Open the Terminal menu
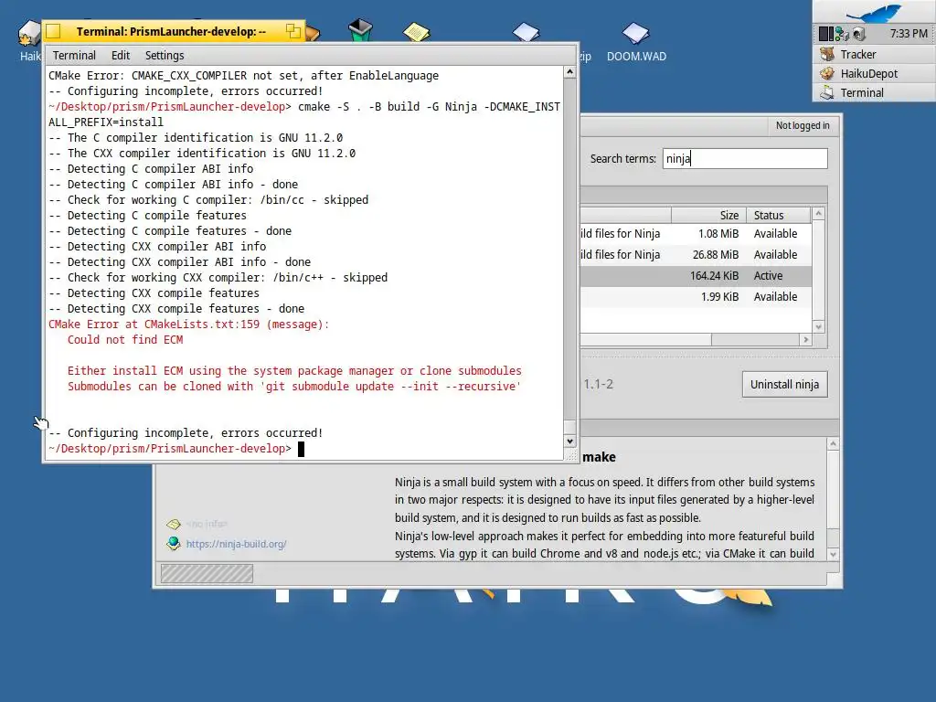 pyautogui.click(x=74, y=56)
